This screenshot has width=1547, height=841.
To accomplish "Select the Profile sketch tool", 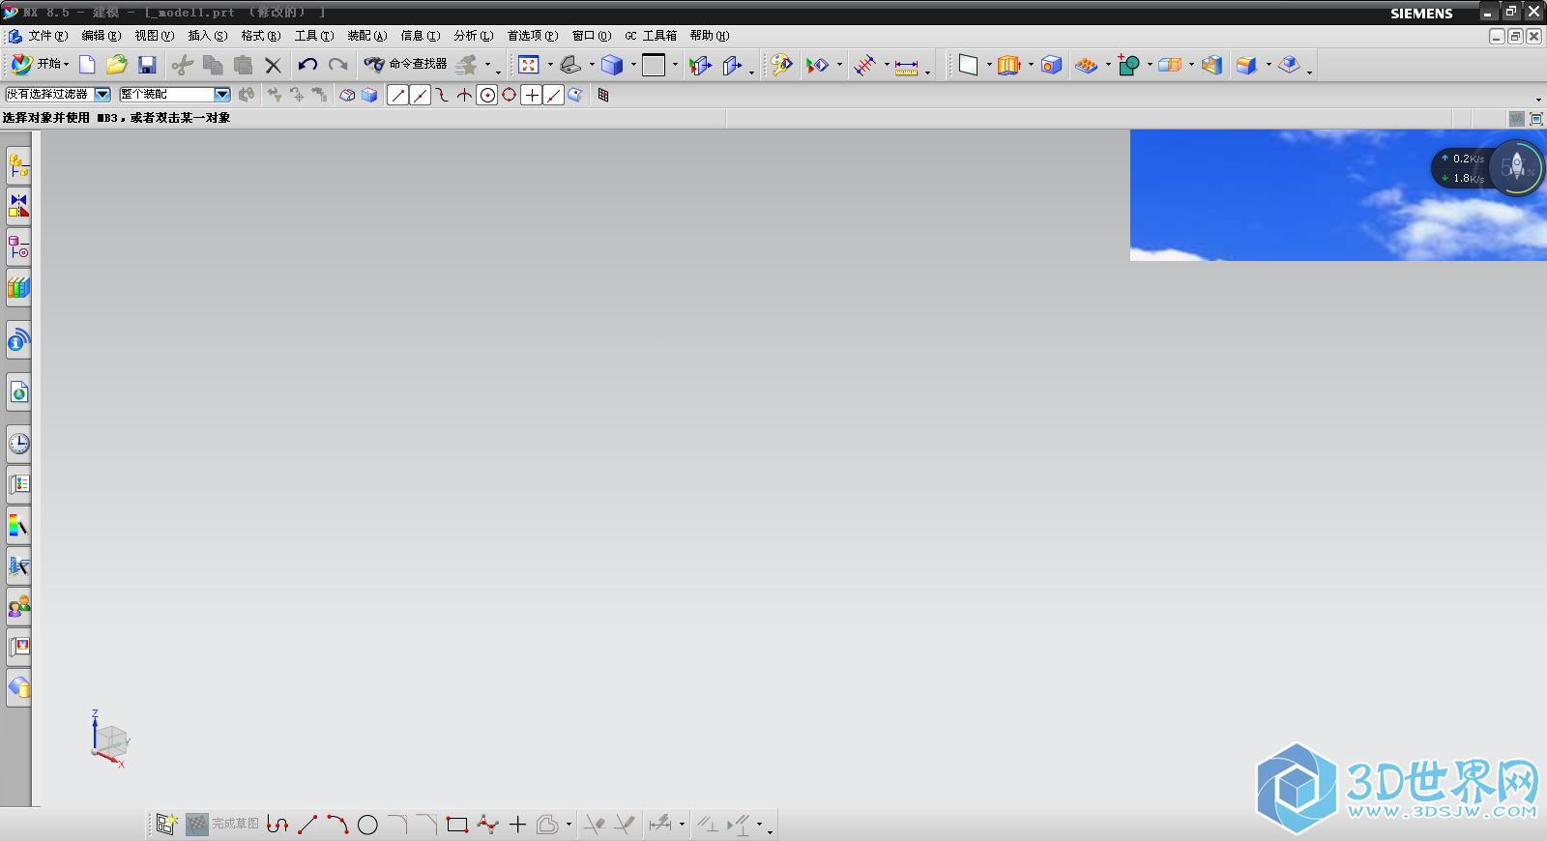I will coord(277,825).
